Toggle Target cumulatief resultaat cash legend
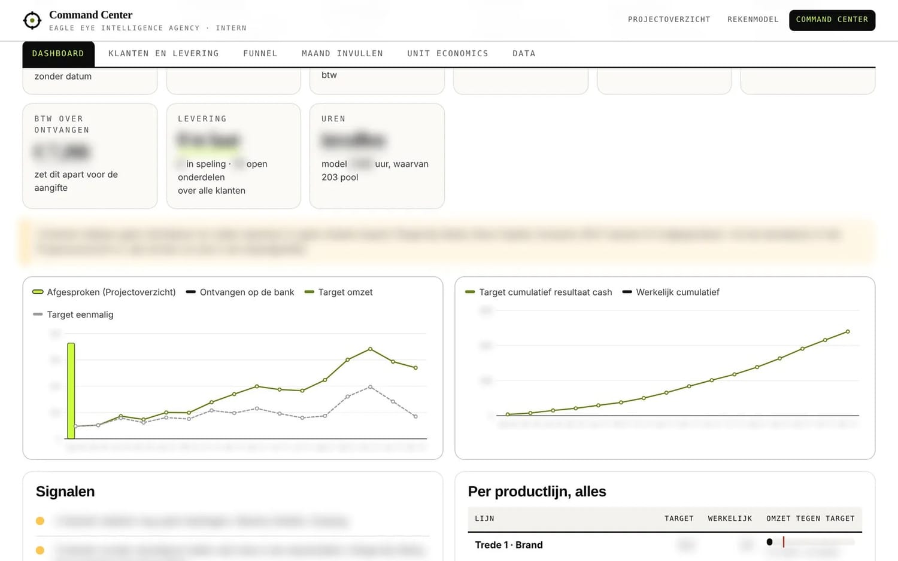The height and width of the screenshot is (561, 898). tap(539, 292)
